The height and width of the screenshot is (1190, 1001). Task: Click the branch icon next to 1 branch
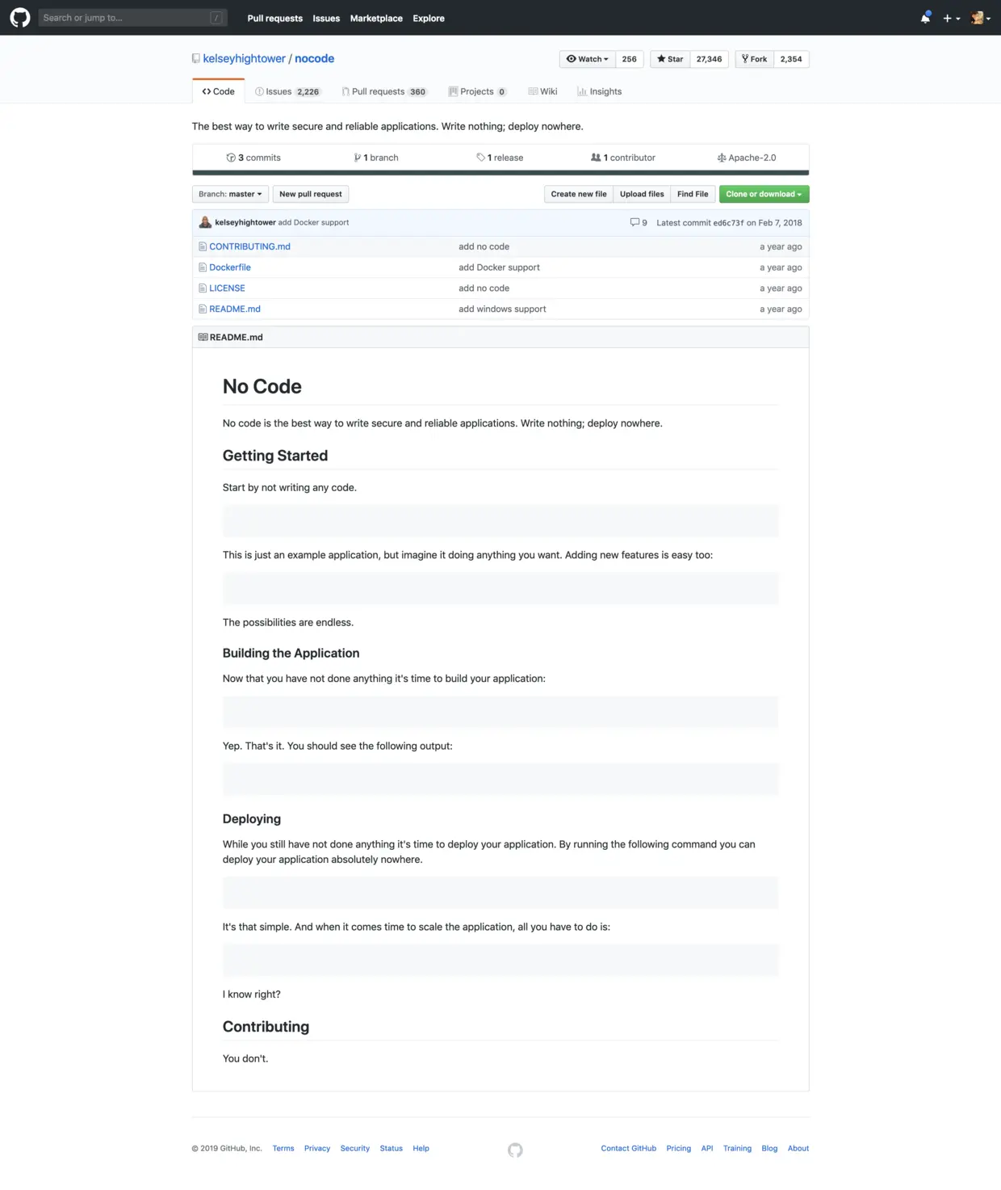click(x=358, y=158)
